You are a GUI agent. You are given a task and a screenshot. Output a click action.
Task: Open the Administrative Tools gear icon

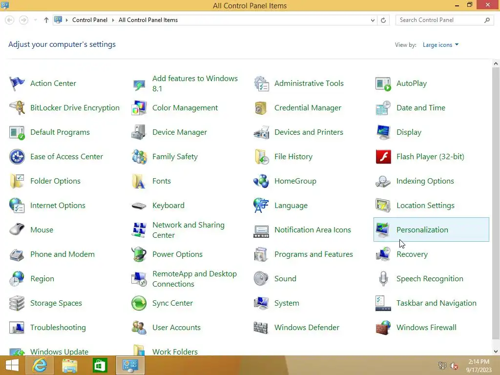[x=261, y=83]
